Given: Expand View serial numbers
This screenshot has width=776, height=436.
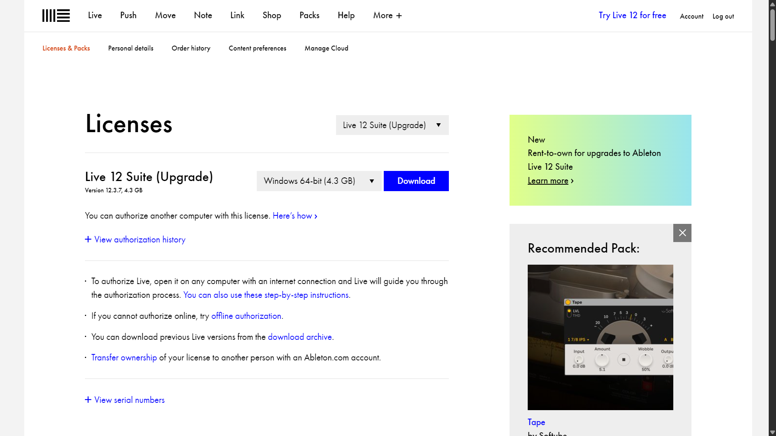Looking at the screenshot, I should [x=125, y=400].
